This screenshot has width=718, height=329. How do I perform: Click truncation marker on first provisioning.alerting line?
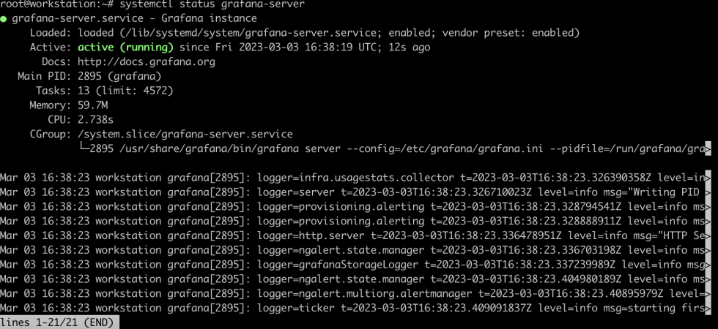(708, 207)
